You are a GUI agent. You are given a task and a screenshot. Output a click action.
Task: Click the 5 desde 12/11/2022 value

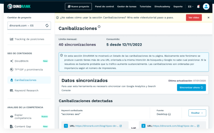(124, 45)
